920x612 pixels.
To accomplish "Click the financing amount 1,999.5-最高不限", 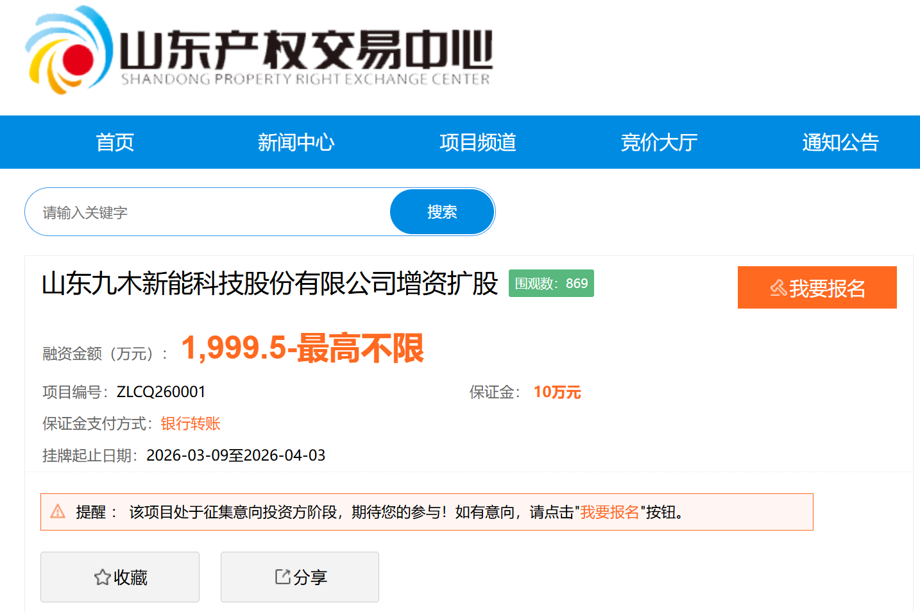I will [x=302, y=348].
